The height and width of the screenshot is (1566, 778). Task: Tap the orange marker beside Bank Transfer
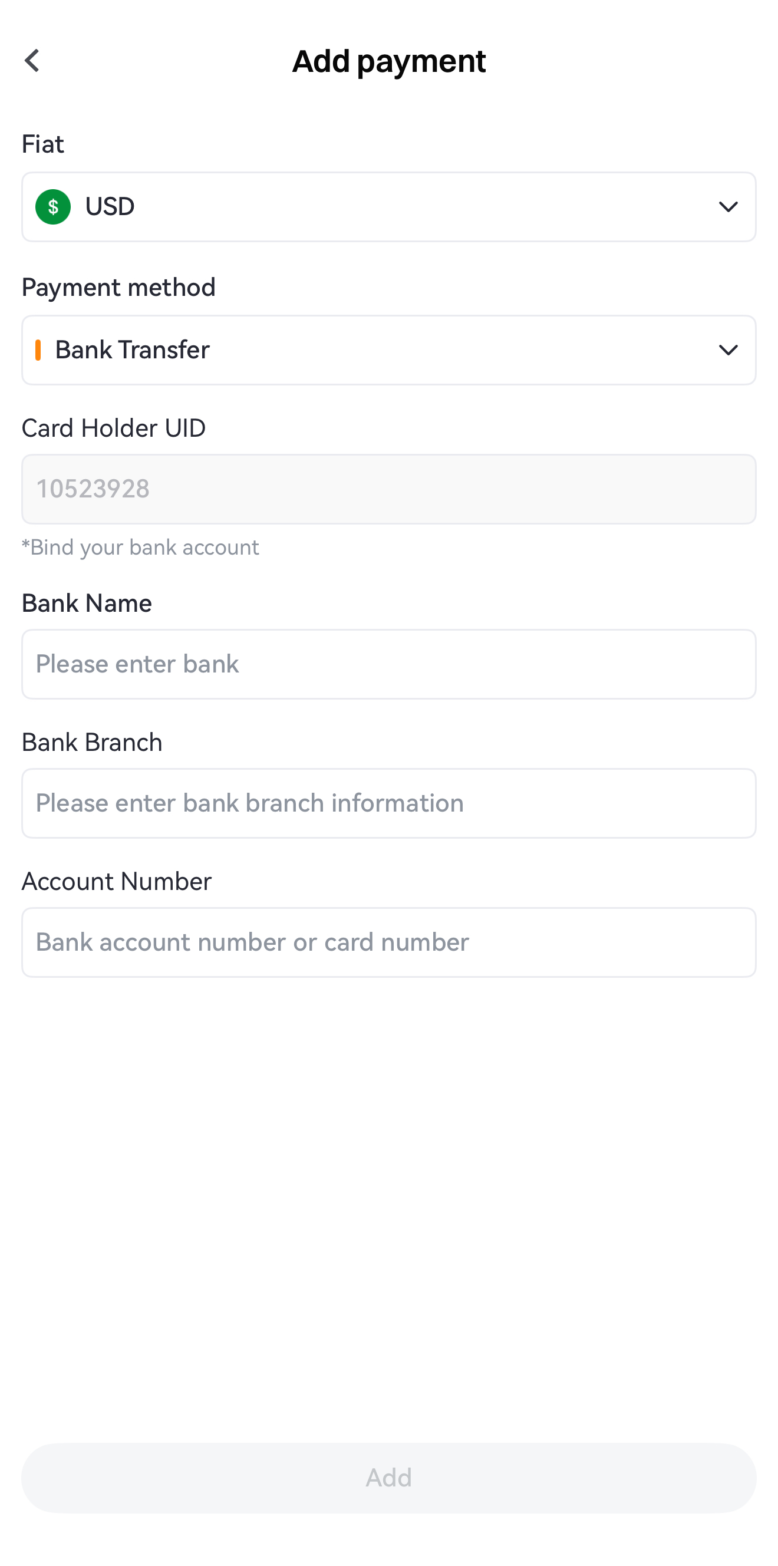[x=38, y=350]
